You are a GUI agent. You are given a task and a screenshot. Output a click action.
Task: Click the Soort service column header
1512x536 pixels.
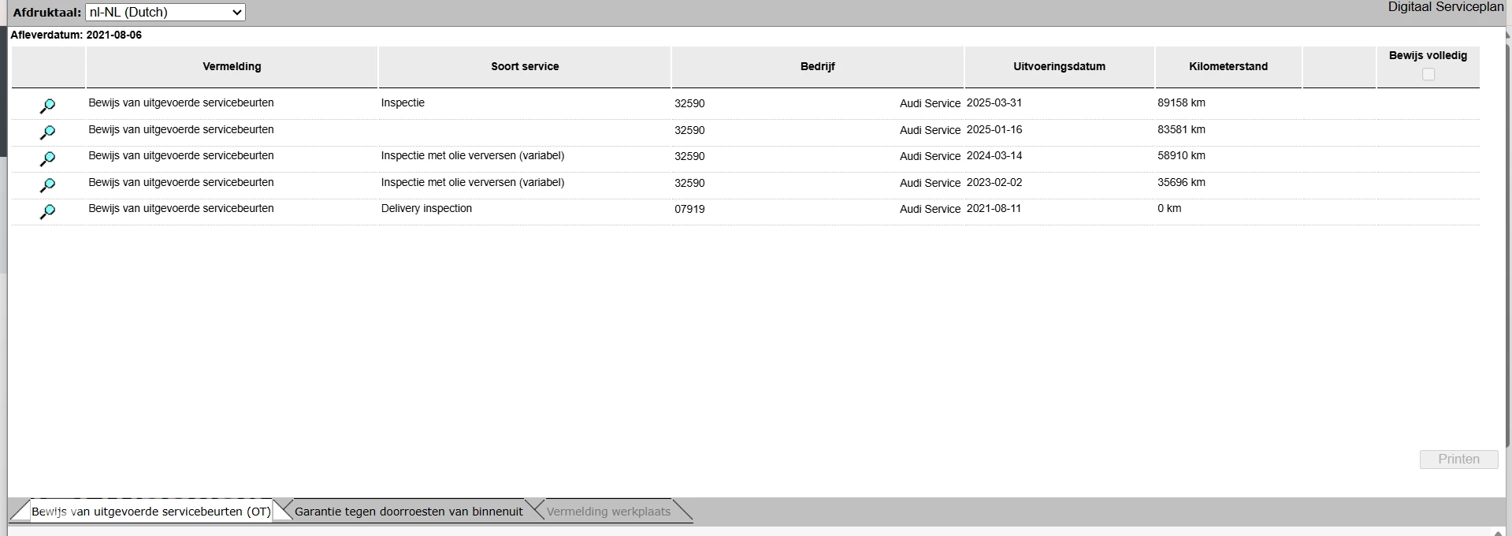pyautogui.click(x=525, y=66)
